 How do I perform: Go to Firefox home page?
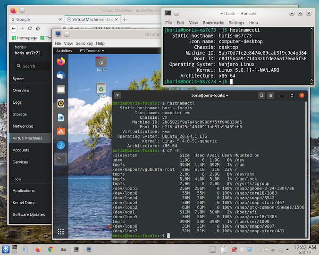[x=38, y=28]
